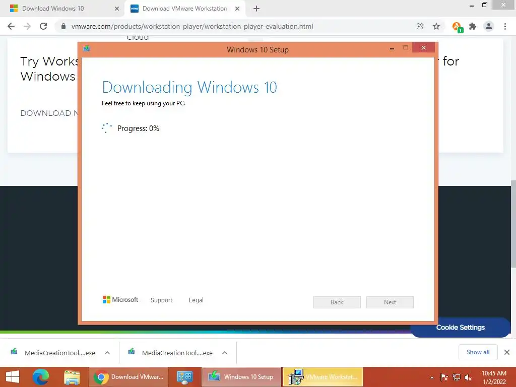Open Chrome's three-dot menu
The height and width of the screenshot is (387, 516).
pyautogui.click(x=505, y=26)
